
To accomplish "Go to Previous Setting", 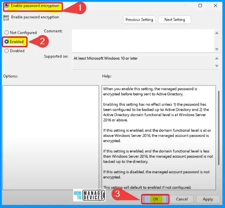I will click(x=139, y=20).
